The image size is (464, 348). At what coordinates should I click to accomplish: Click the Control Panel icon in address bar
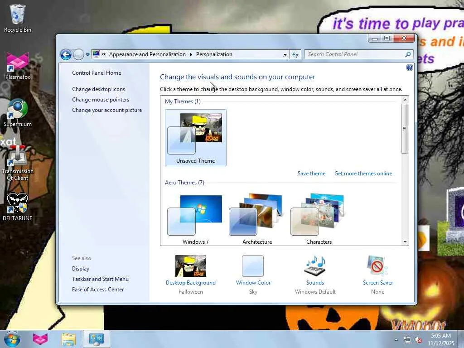pyautogui.click(x=96, y=54)
